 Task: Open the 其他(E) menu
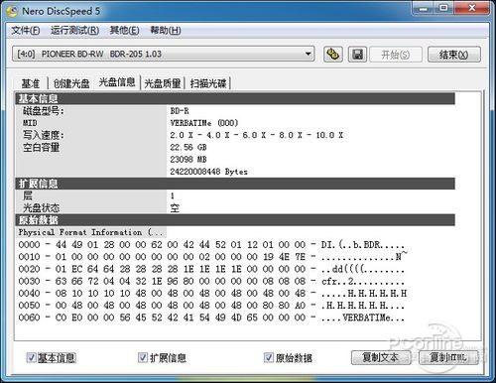124,31
